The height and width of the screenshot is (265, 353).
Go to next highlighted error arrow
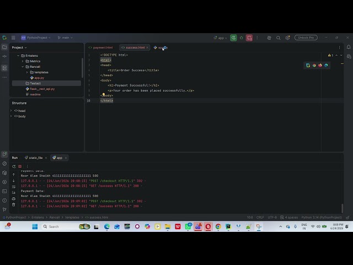341,55
